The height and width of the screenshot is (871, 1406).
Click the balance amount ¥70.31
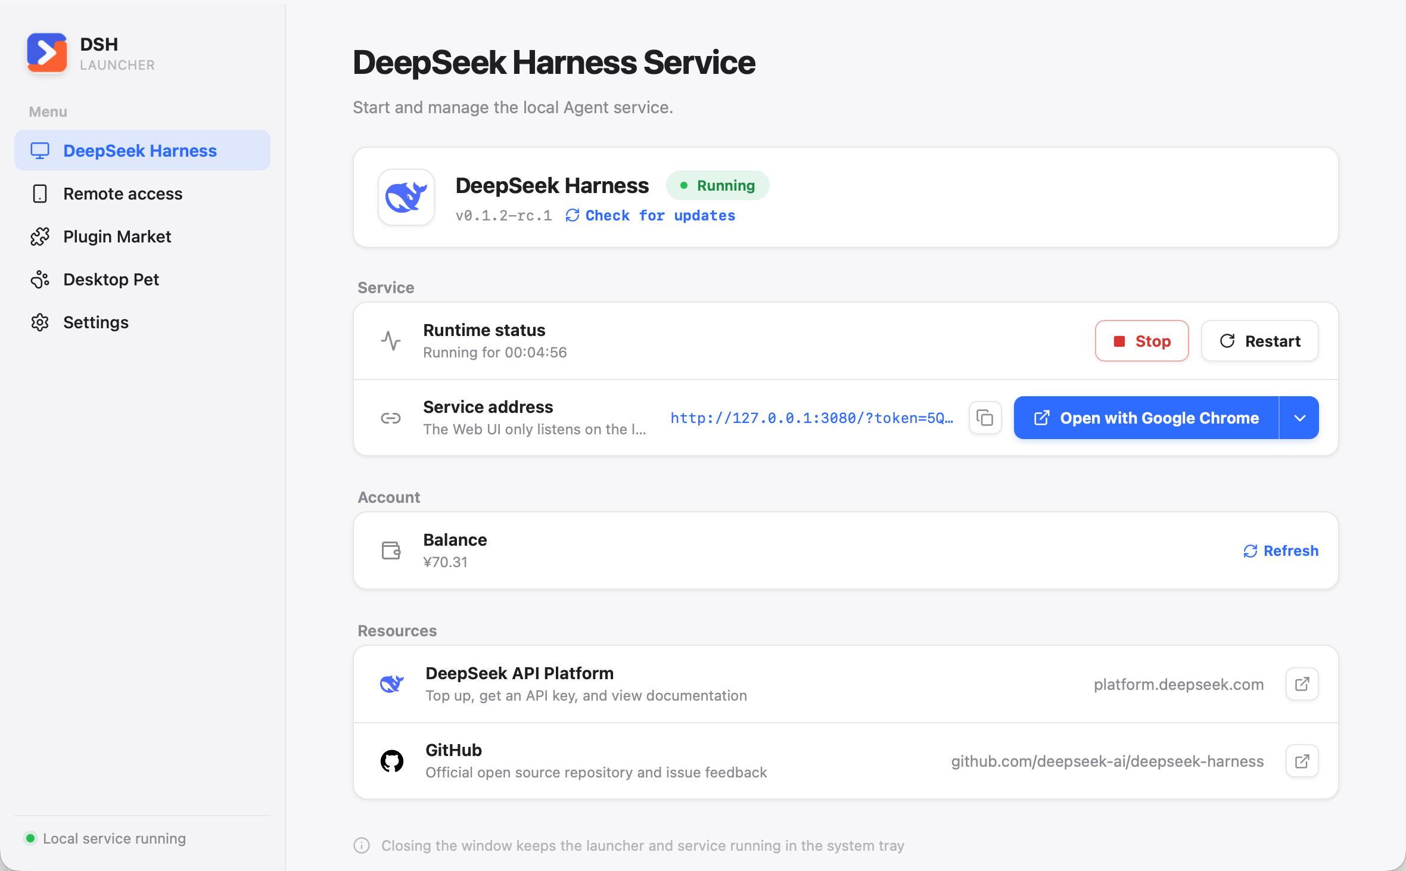446,562
